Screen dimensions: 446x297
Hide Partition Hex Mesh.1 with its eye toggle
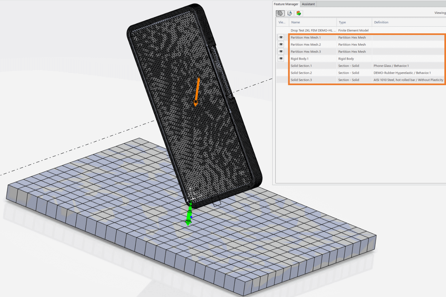point(281,37)
